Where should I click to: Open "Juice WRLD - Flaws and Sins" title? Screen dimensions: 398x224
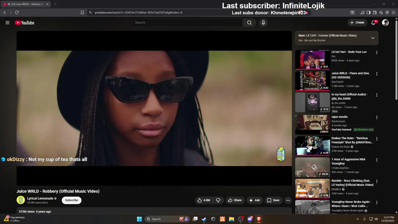(350, 75)
